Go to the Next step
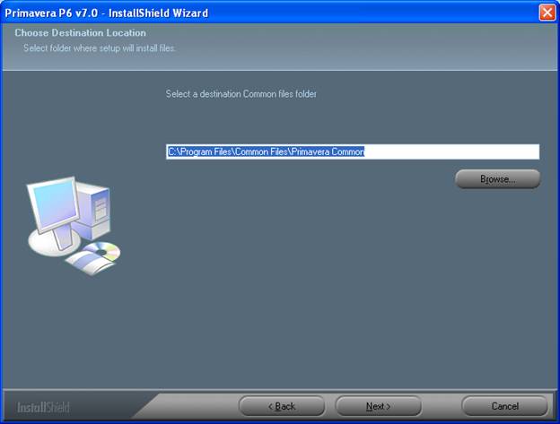 tap(378, 406)
